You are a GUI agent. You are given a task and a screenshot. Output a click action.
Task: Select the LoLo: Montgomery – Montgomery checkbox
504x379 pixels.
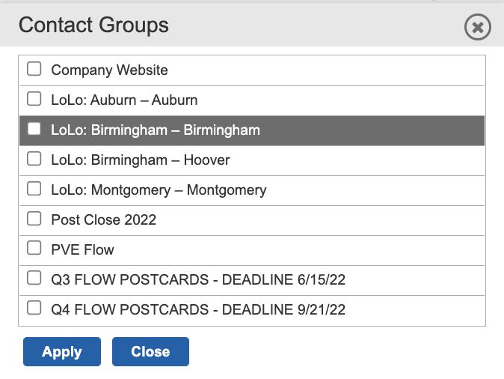pyautogui.click(x=34, y=189)
